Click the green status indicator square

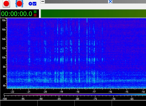[x=35, y=12]
